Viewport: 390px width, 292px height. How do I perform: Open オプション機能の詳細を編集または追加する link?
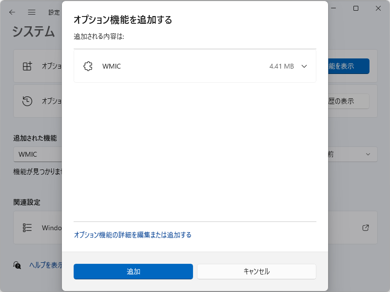[133, 235]
